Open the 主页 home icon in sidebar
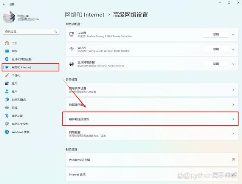Viewport: 242px width, 184px height. pos(7,43)
